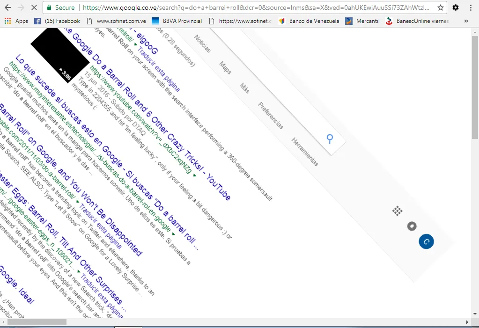Viewport: 479px width, 328px height.
Task: Open the rotated blue account avatar
Action: point(426,241)
